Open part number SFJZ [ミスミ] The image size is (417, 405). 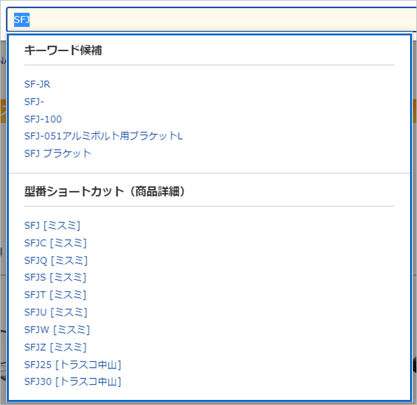[56, 348]
